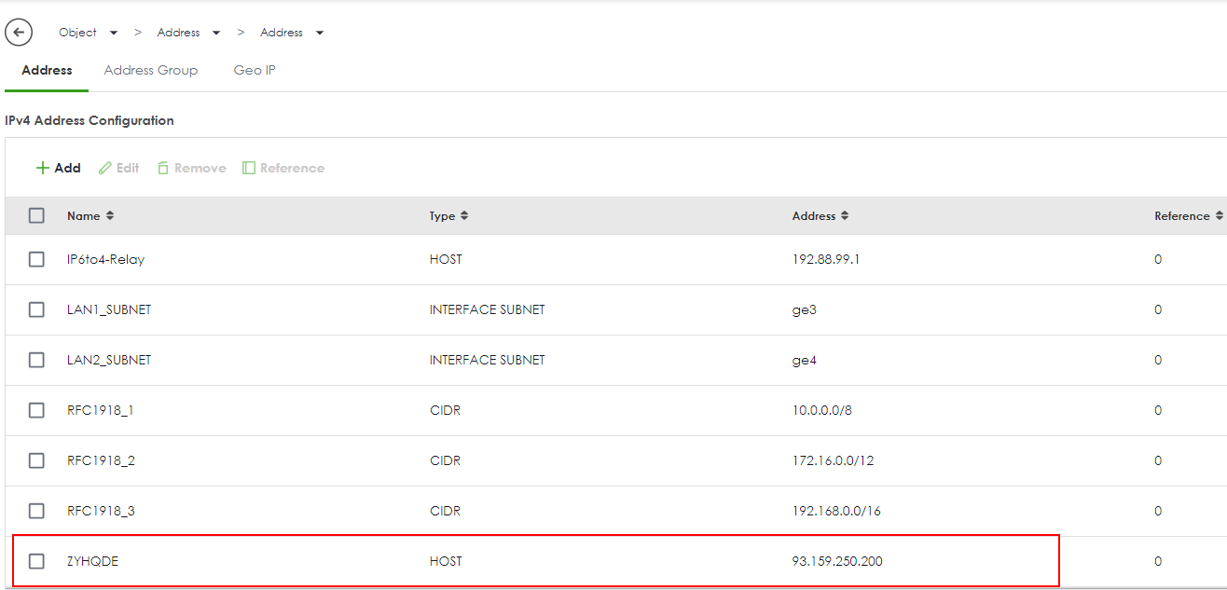Screen dimensions: 1227x590
Task: Open the Geo IP tab
Action: [255, 71]
